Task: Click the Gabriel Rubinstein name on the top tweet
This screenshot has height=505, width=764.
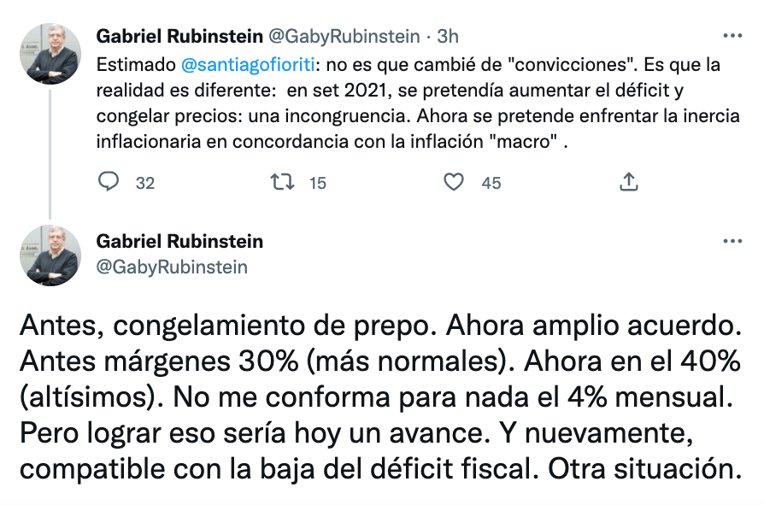Action: [x=179, y=37]
